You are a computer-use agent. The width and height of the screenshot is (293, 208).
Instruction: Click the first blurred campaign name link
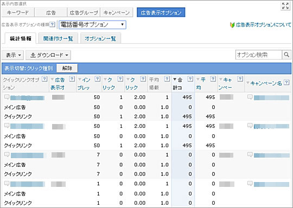pyautogui.click(x=271, y=97)
